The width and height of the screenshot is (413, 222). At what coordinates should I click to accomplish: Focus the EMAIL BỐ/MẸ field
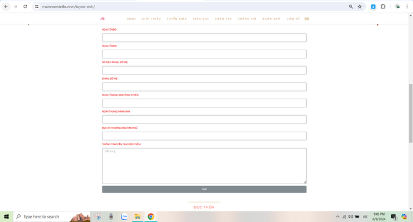pyautogui.click(x=204, y=87)
